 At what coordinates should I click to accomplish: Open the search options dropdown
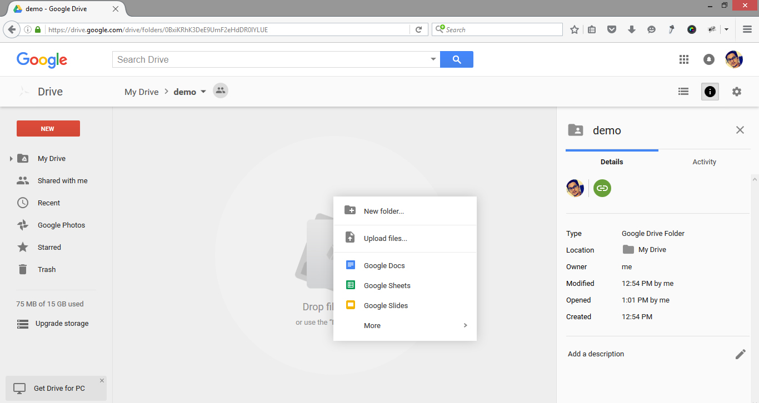(x=433, y=59)
